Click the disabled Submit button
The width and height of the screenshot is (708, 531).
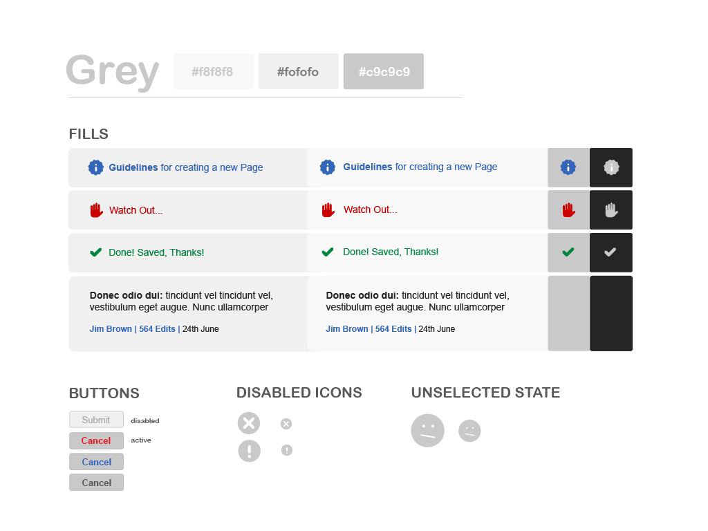(96, 420)
